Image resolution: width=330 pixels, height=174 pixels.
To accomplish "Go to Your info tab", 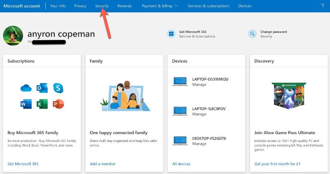I will (58, 6).
